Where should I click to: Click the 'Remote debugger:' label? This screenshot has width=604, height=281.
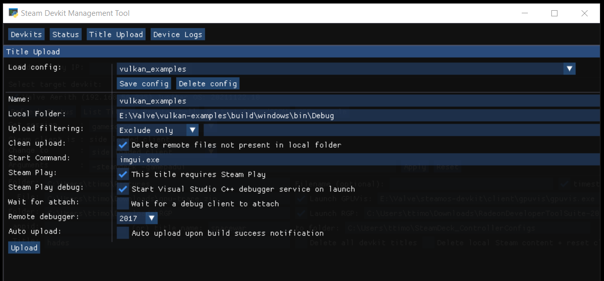pos(43,217)
